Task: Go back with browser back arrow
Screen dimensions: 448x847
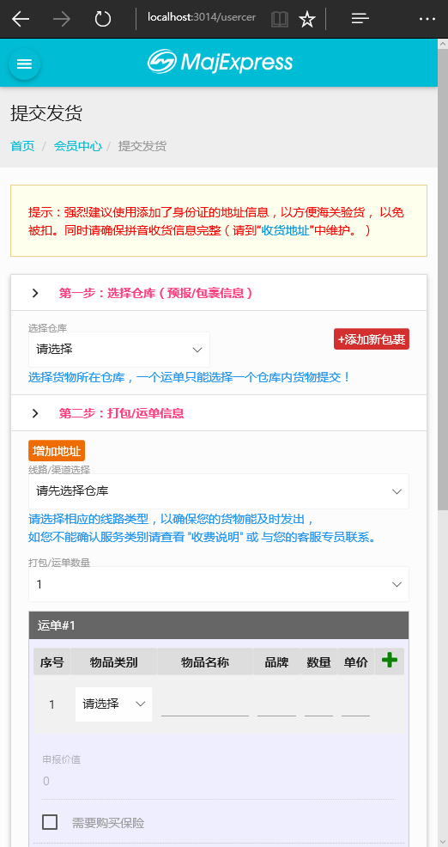Action: click(x=21, y=19)
